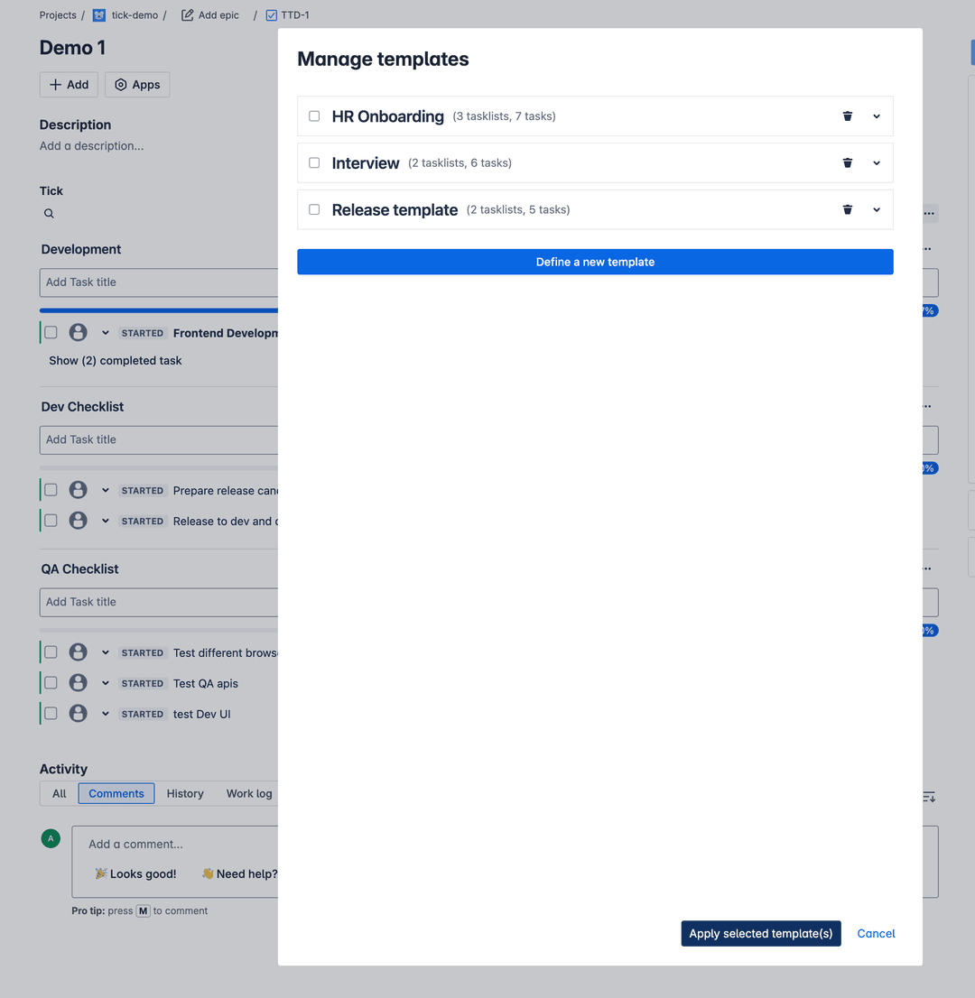Click the Add a comment box
Image resolution: width=975 pixels, height=998 pixels.
click(175, 862)
